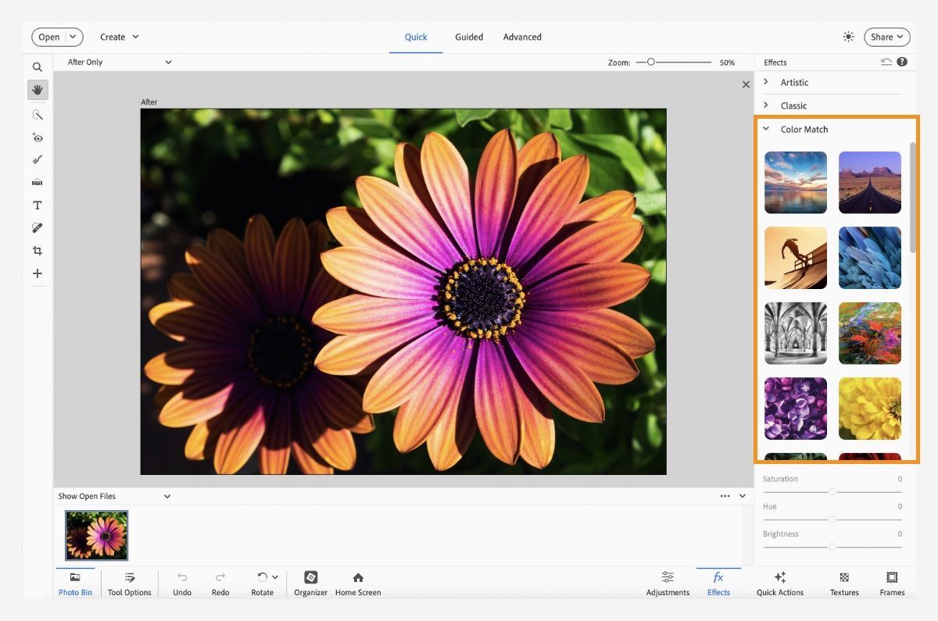Screen dimensions: 938x621
Task: Pick the Whiten Teeth brush tool
Action: pos(38,160)
